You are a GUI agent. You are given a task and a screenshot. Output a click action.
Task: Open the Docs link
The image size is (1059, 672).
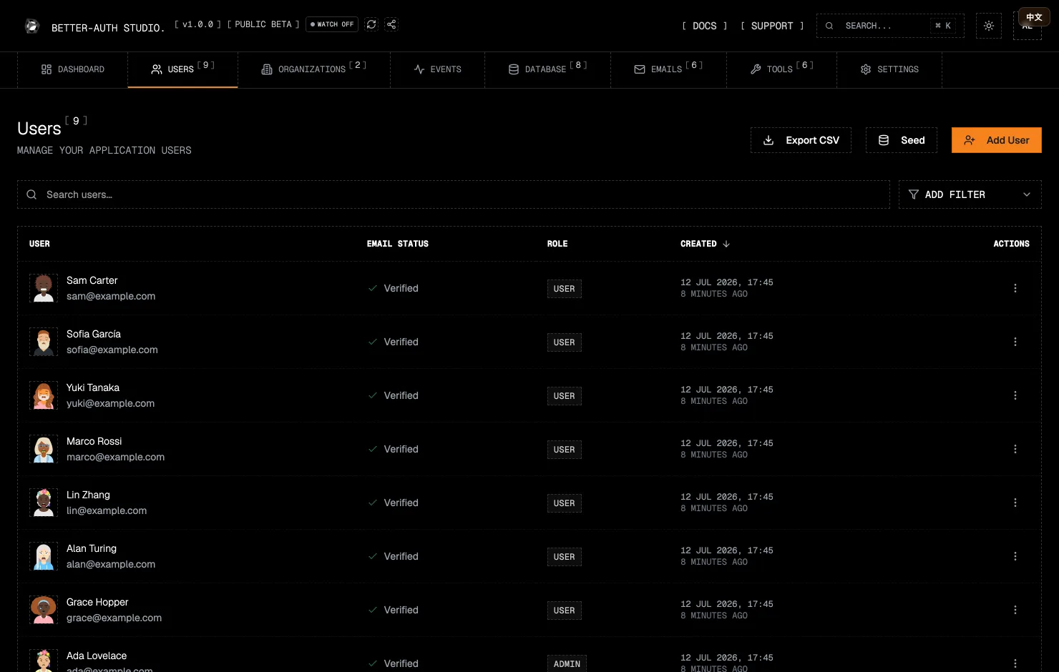[704, 26]
